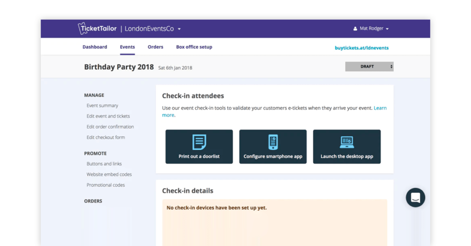Select the Events tab
471x246 pixels.
[x=127, y=47]
